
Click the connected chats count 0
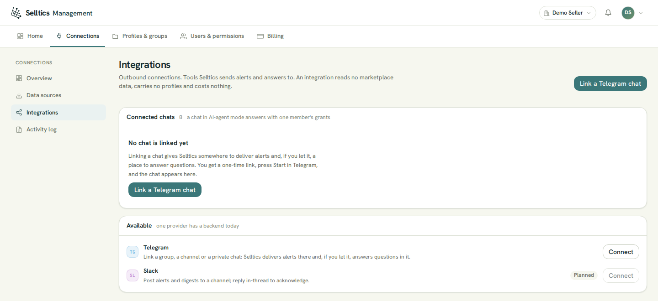[x=180, y=117]
